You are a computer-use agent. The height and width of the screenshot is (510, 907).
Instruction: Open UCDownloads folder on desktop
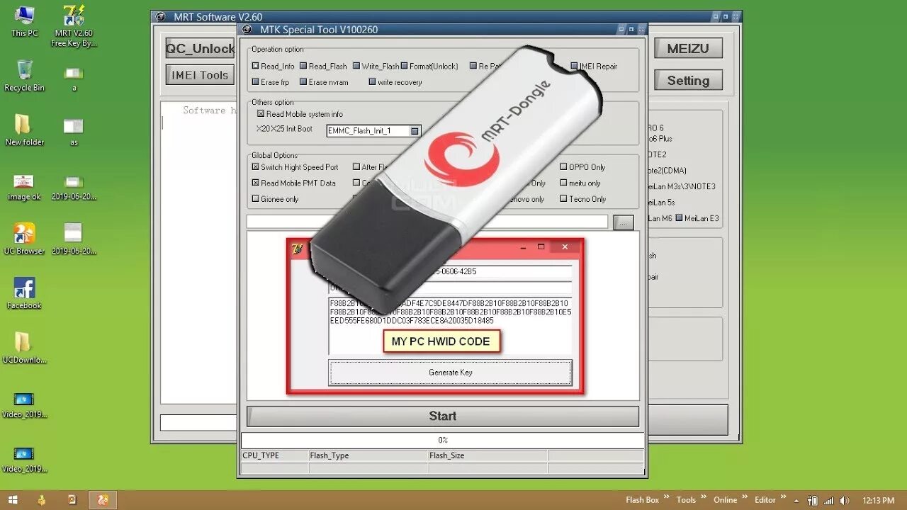point(24,348)
